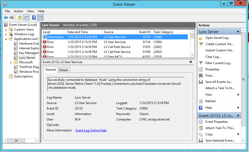Click the tree pane scroll right arrow
The image size is (249, 152).
(37, 141)
